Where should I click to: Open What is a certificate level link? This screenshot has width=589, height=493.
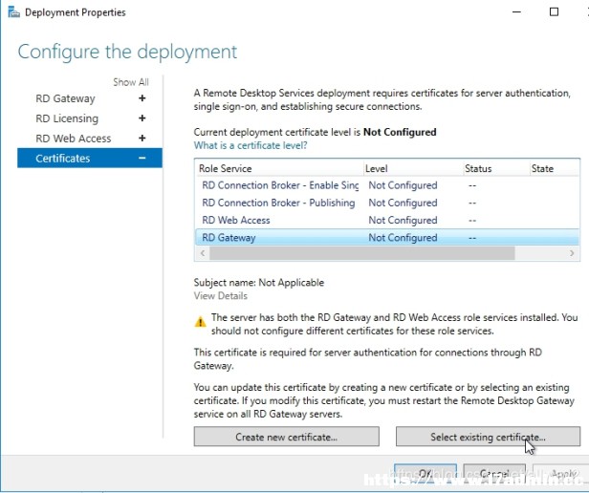pos(251,145)
